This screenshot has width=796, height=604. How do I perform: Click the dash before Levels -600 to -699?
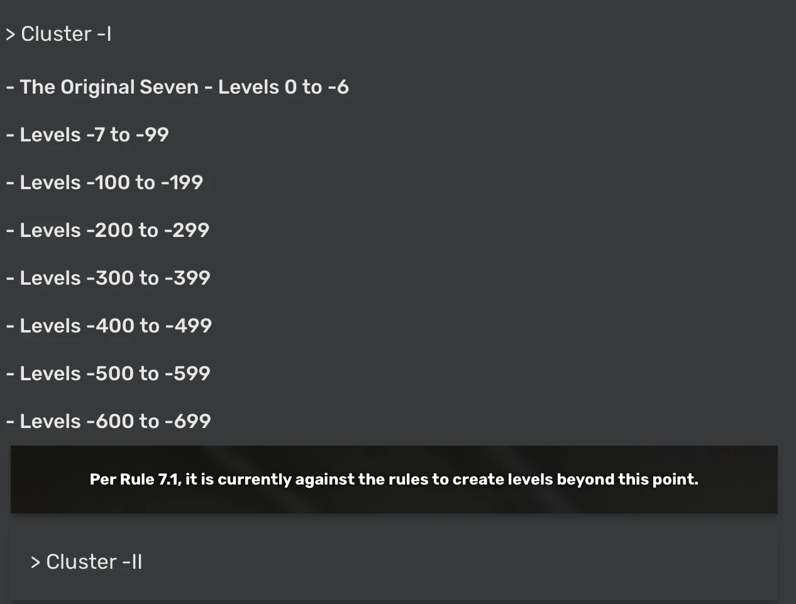point(9,421)
